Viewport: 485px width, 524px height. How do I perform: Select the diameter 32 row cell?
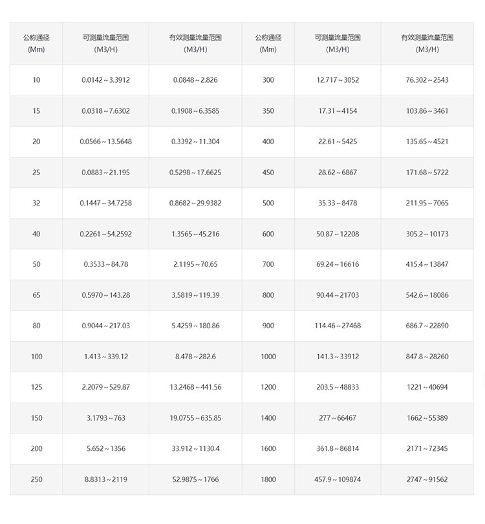36,203
